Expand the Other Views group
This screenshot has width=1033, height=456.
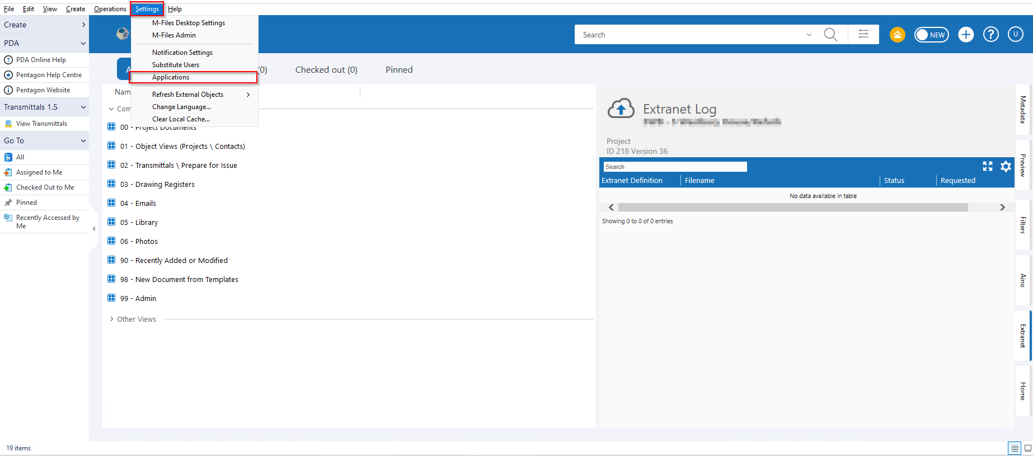[x=112, y=319]
